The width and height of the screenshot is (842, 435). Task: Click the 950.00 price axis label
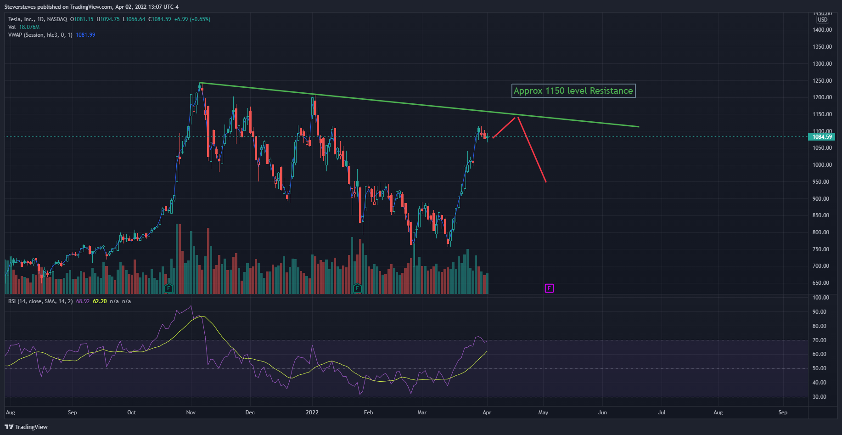(820, 182)
